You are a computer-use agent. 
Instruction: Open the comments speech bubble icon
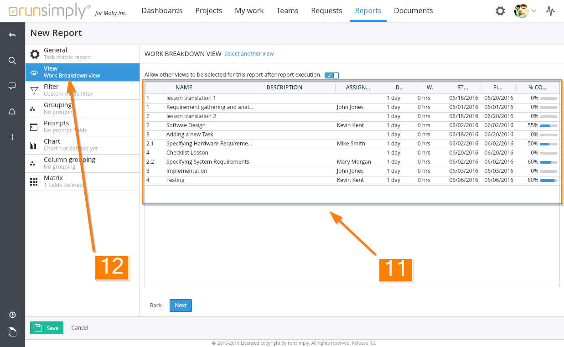tap(12, 86)
